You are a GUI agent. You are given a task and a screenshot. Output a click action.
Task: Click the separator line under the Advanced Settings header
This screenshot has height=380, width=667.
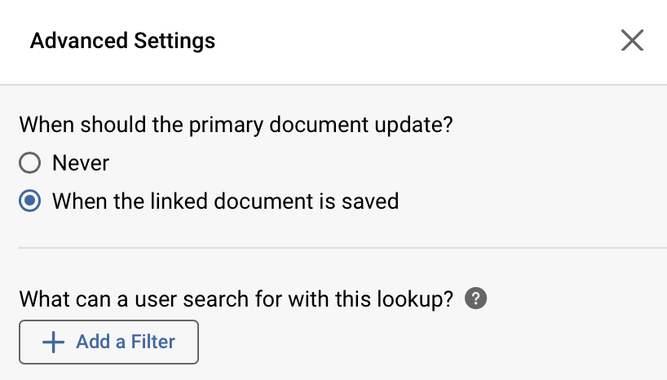[333, 85]
